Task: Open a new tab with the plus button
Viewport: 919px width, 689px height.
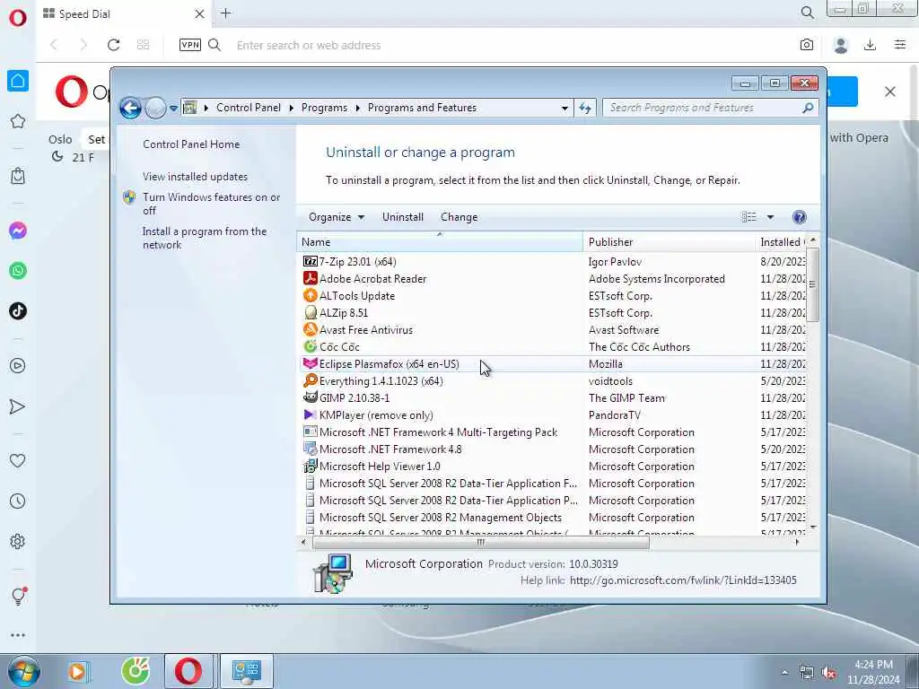Action: tap(225, 13)
